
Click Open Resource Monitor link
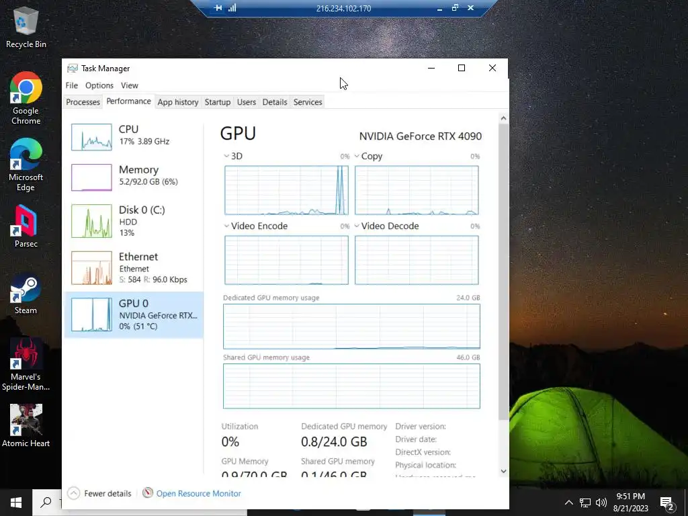point(198,493)
